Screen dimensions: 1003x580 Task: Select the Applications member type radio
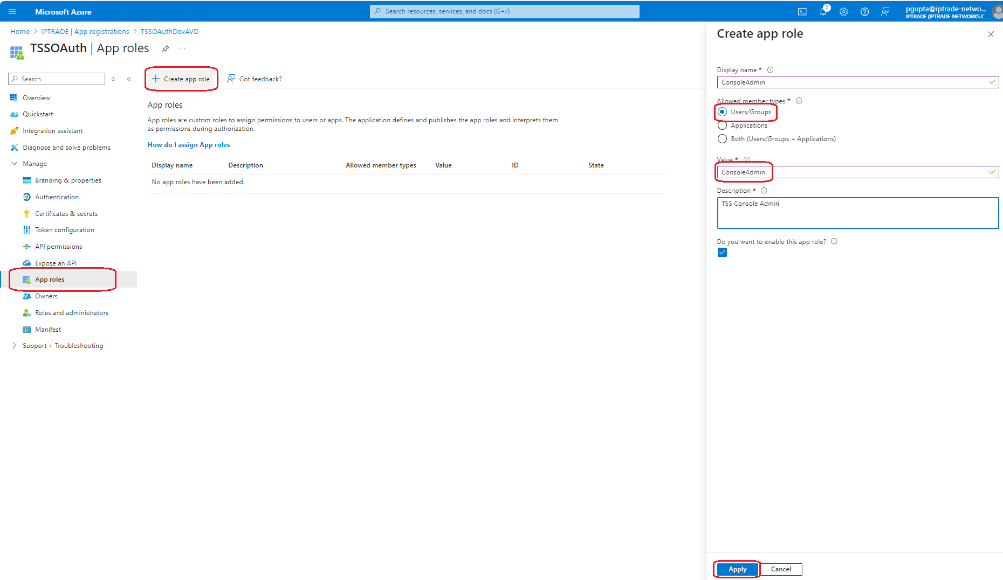click(722, 125)
